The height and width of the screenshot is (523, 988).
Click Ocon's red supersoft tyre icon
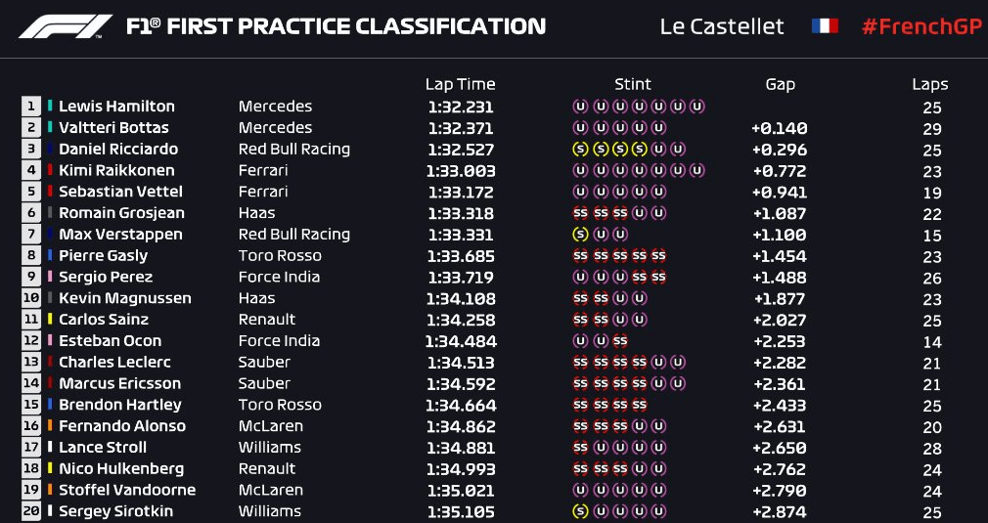pos(620,341)
